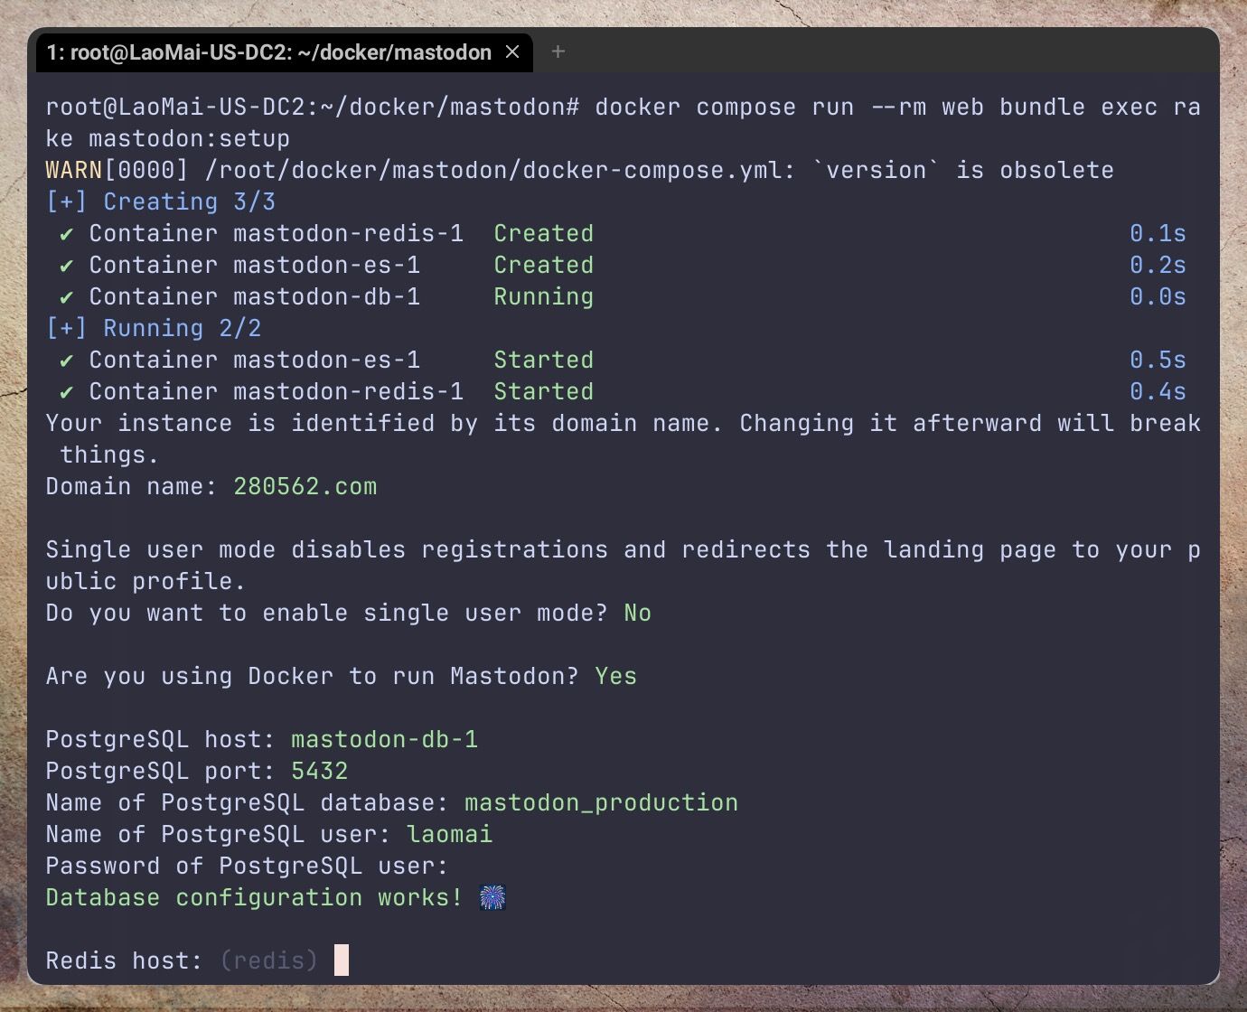Screen dimensions: 1247x1012
Task: Click the WARN[0000] warning label
Action: 117,170
